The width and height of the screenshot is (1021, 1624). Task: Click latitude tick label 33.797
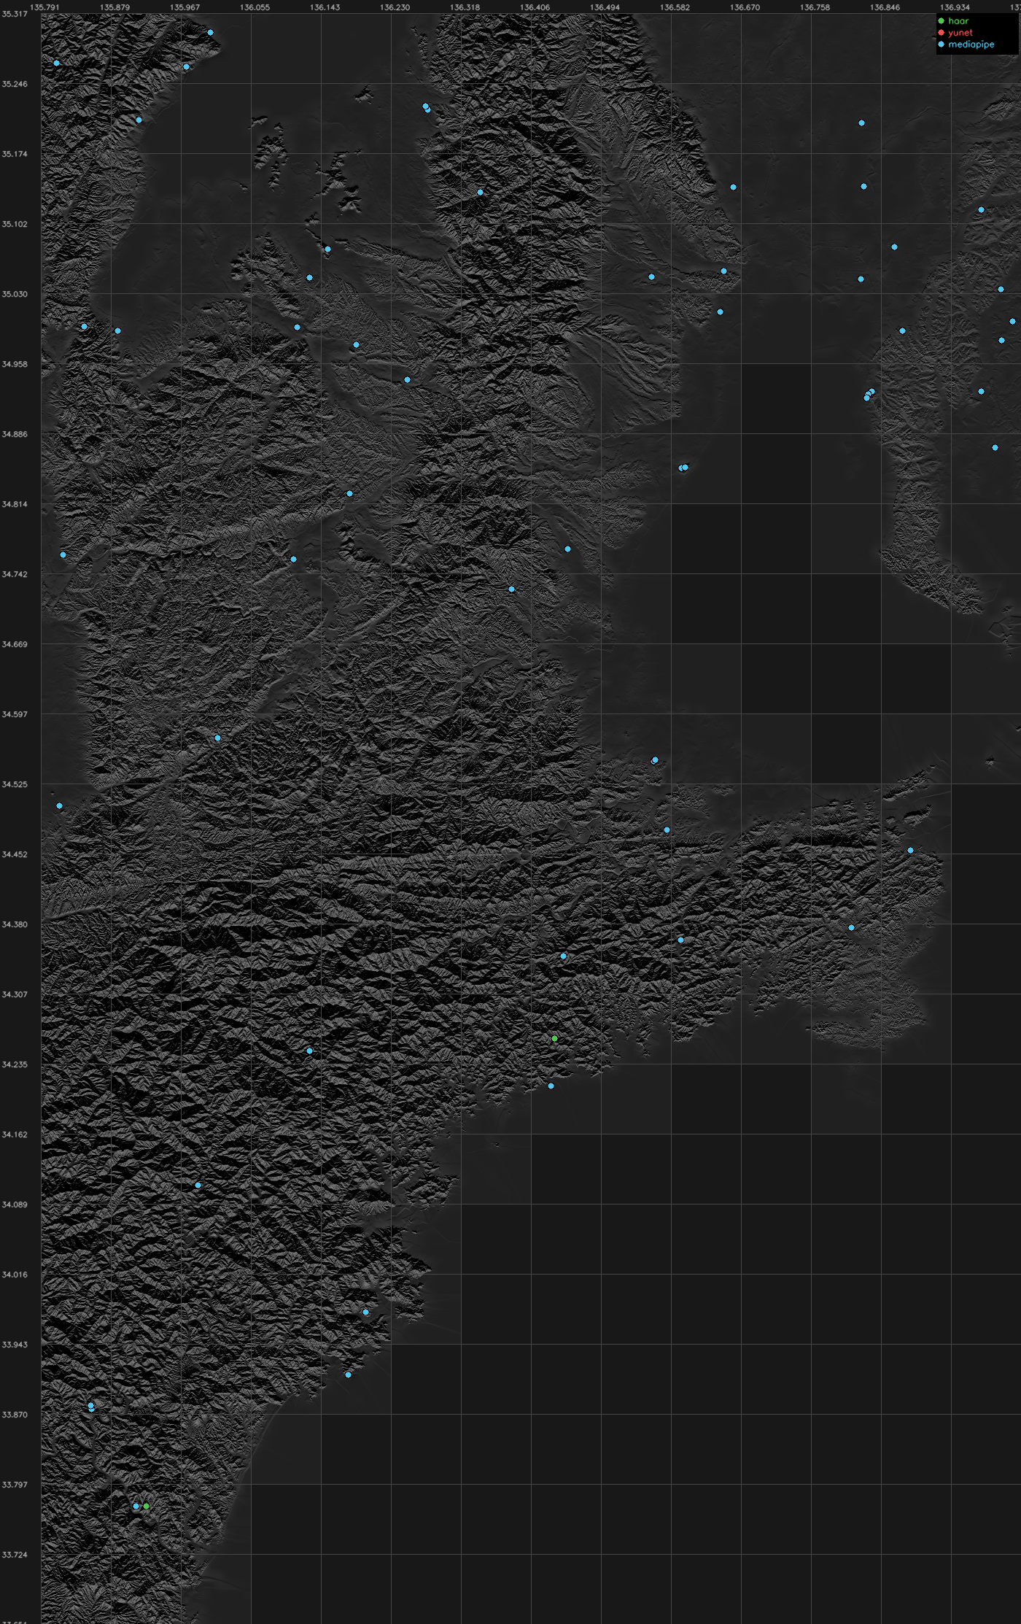(x=15, y=1485)
